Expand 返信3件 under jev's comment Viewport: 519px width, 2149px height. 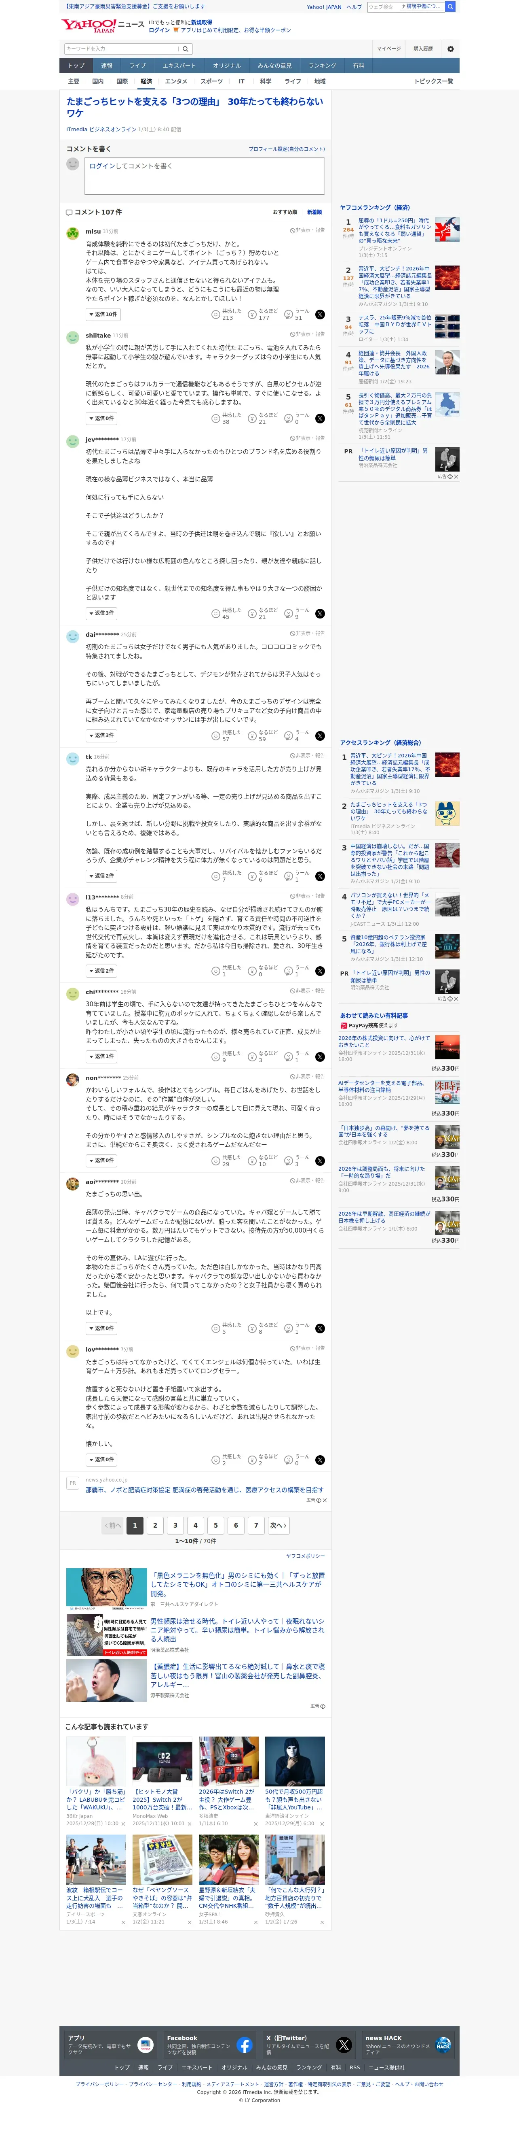click(101, 613)
